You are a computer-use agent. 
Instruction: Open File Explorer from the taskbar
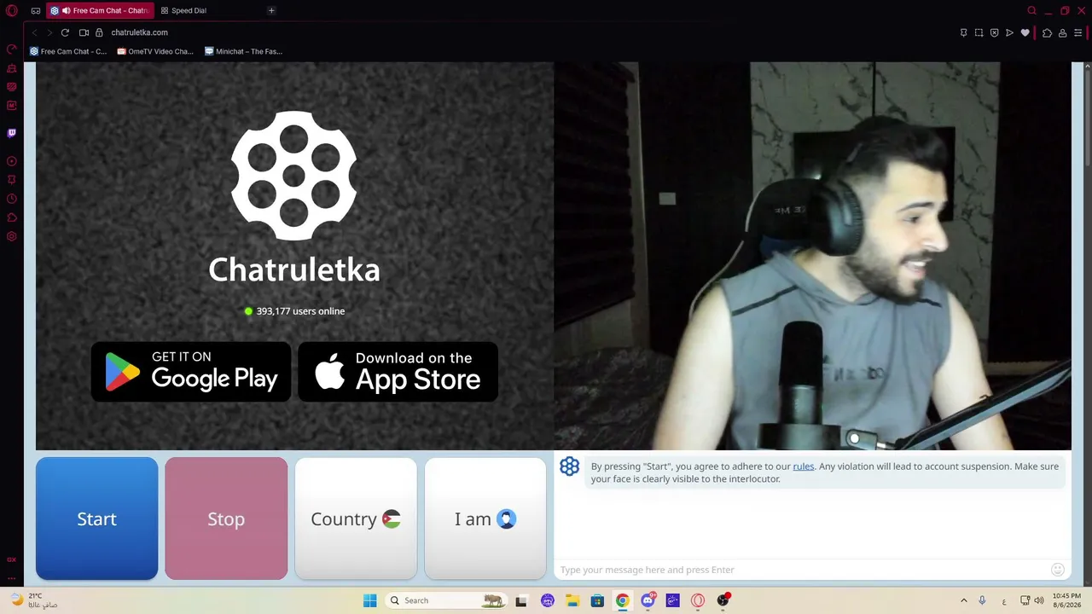(x=572, y=600)
